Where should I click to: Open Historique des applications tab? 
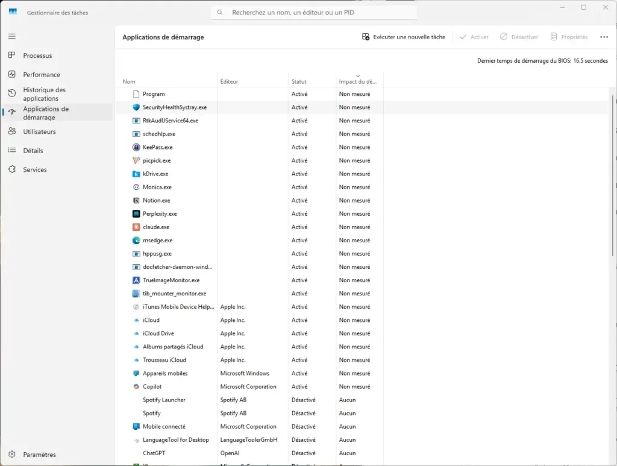pos(57,93)
